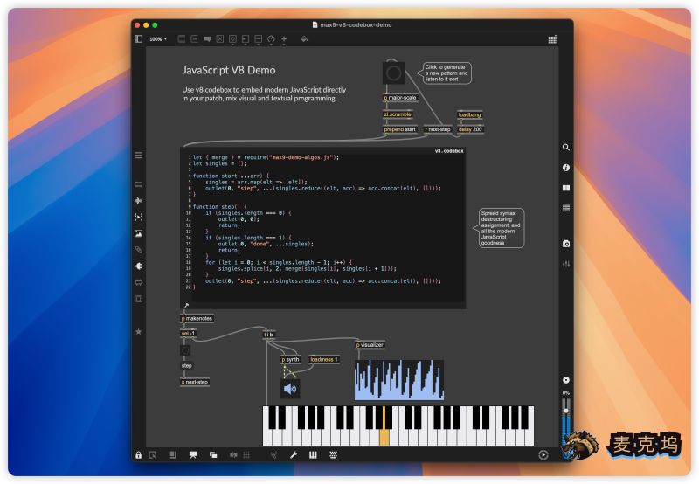Toggle the mute audio icon in bottom toolbar
The width and height of the screenshot is (699, 484).
[x=233, y=455]
